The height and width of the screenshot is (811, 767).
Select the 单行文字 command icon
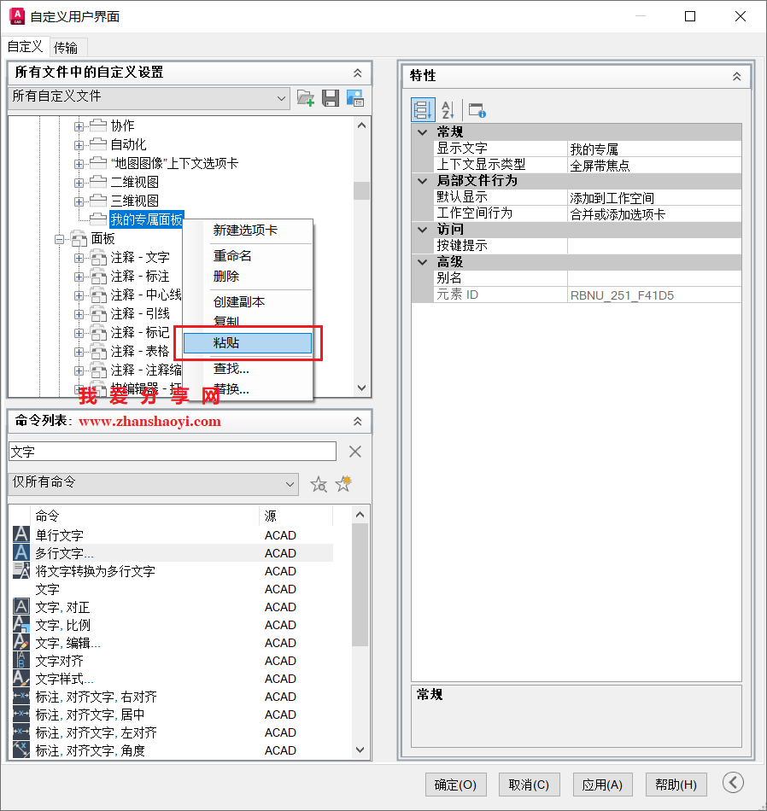pyautogui.click(x=20, y=534)
